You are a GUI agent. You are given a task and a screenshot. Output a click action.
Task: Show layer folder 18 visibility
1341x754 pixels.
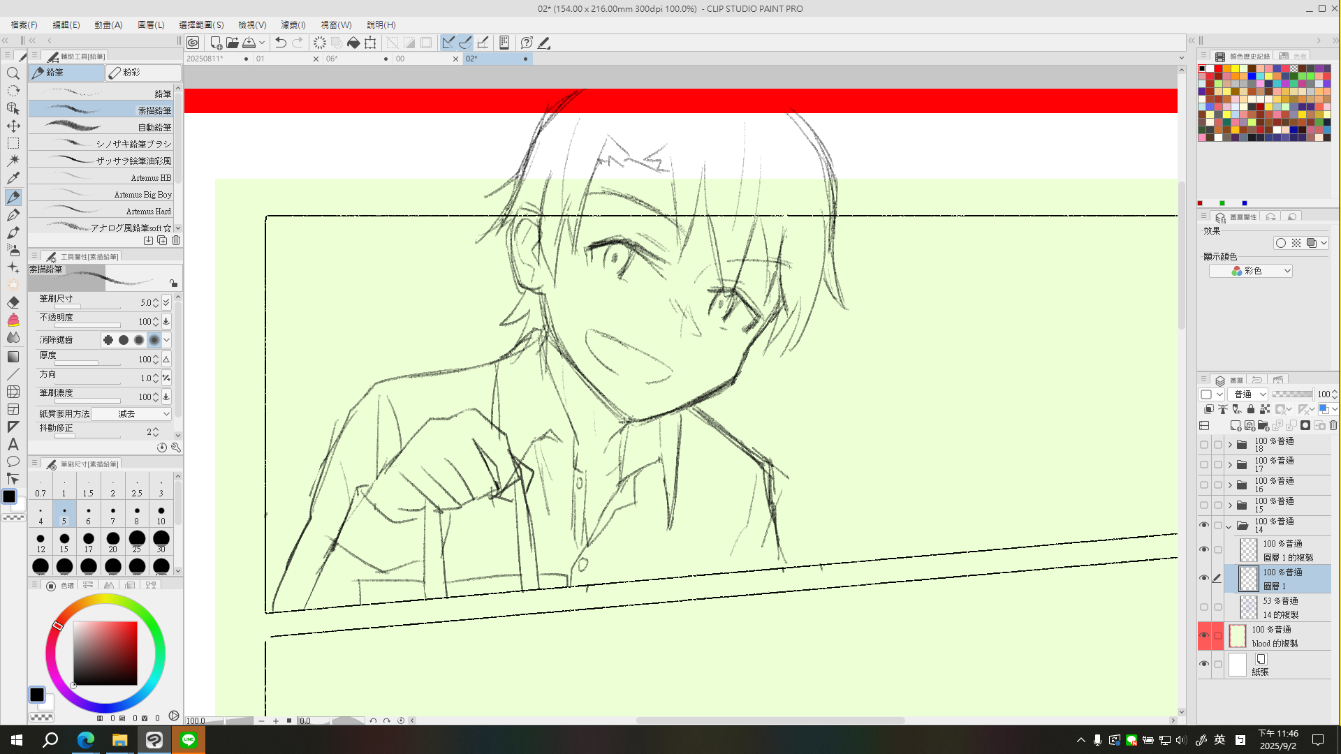click(1203, 445)
